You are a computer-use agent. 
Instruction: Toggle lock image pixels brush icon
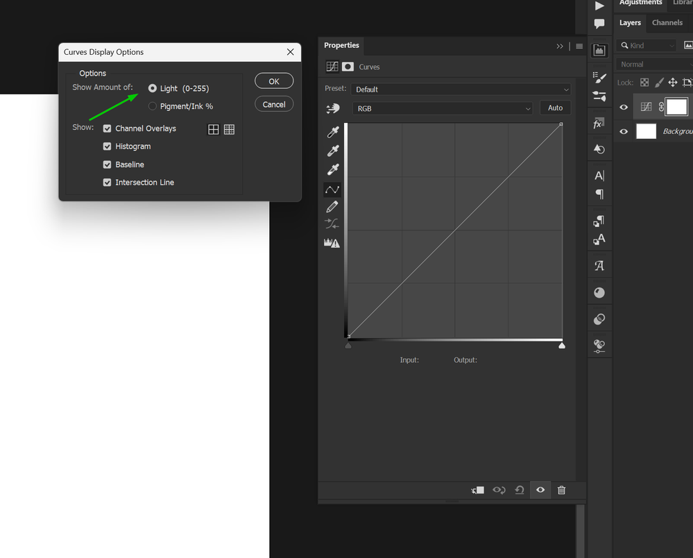pyautogui.click(x=659, y=83)
